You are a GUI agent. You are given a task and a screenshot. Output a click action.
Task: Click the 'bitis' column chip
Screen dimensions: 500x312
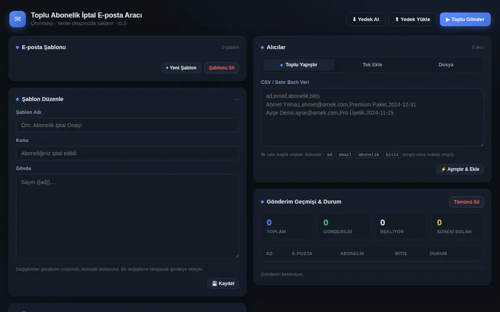tap(392, 155)
